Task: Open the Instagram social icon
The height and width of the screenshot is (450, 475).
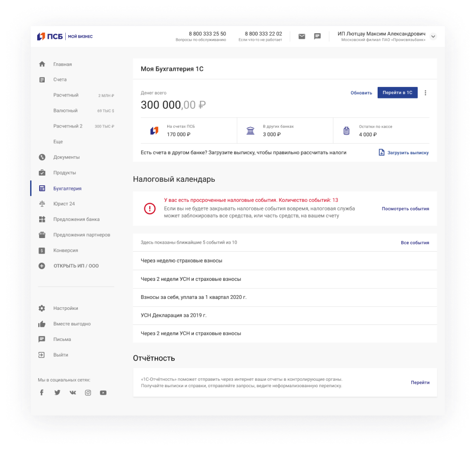Action: pyautogui.click(x=88, y=393)
